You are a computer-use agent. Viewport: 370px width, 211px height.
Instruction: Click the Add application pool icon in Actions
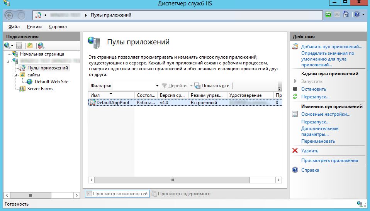pyautogui.click(x=295, y=46)
